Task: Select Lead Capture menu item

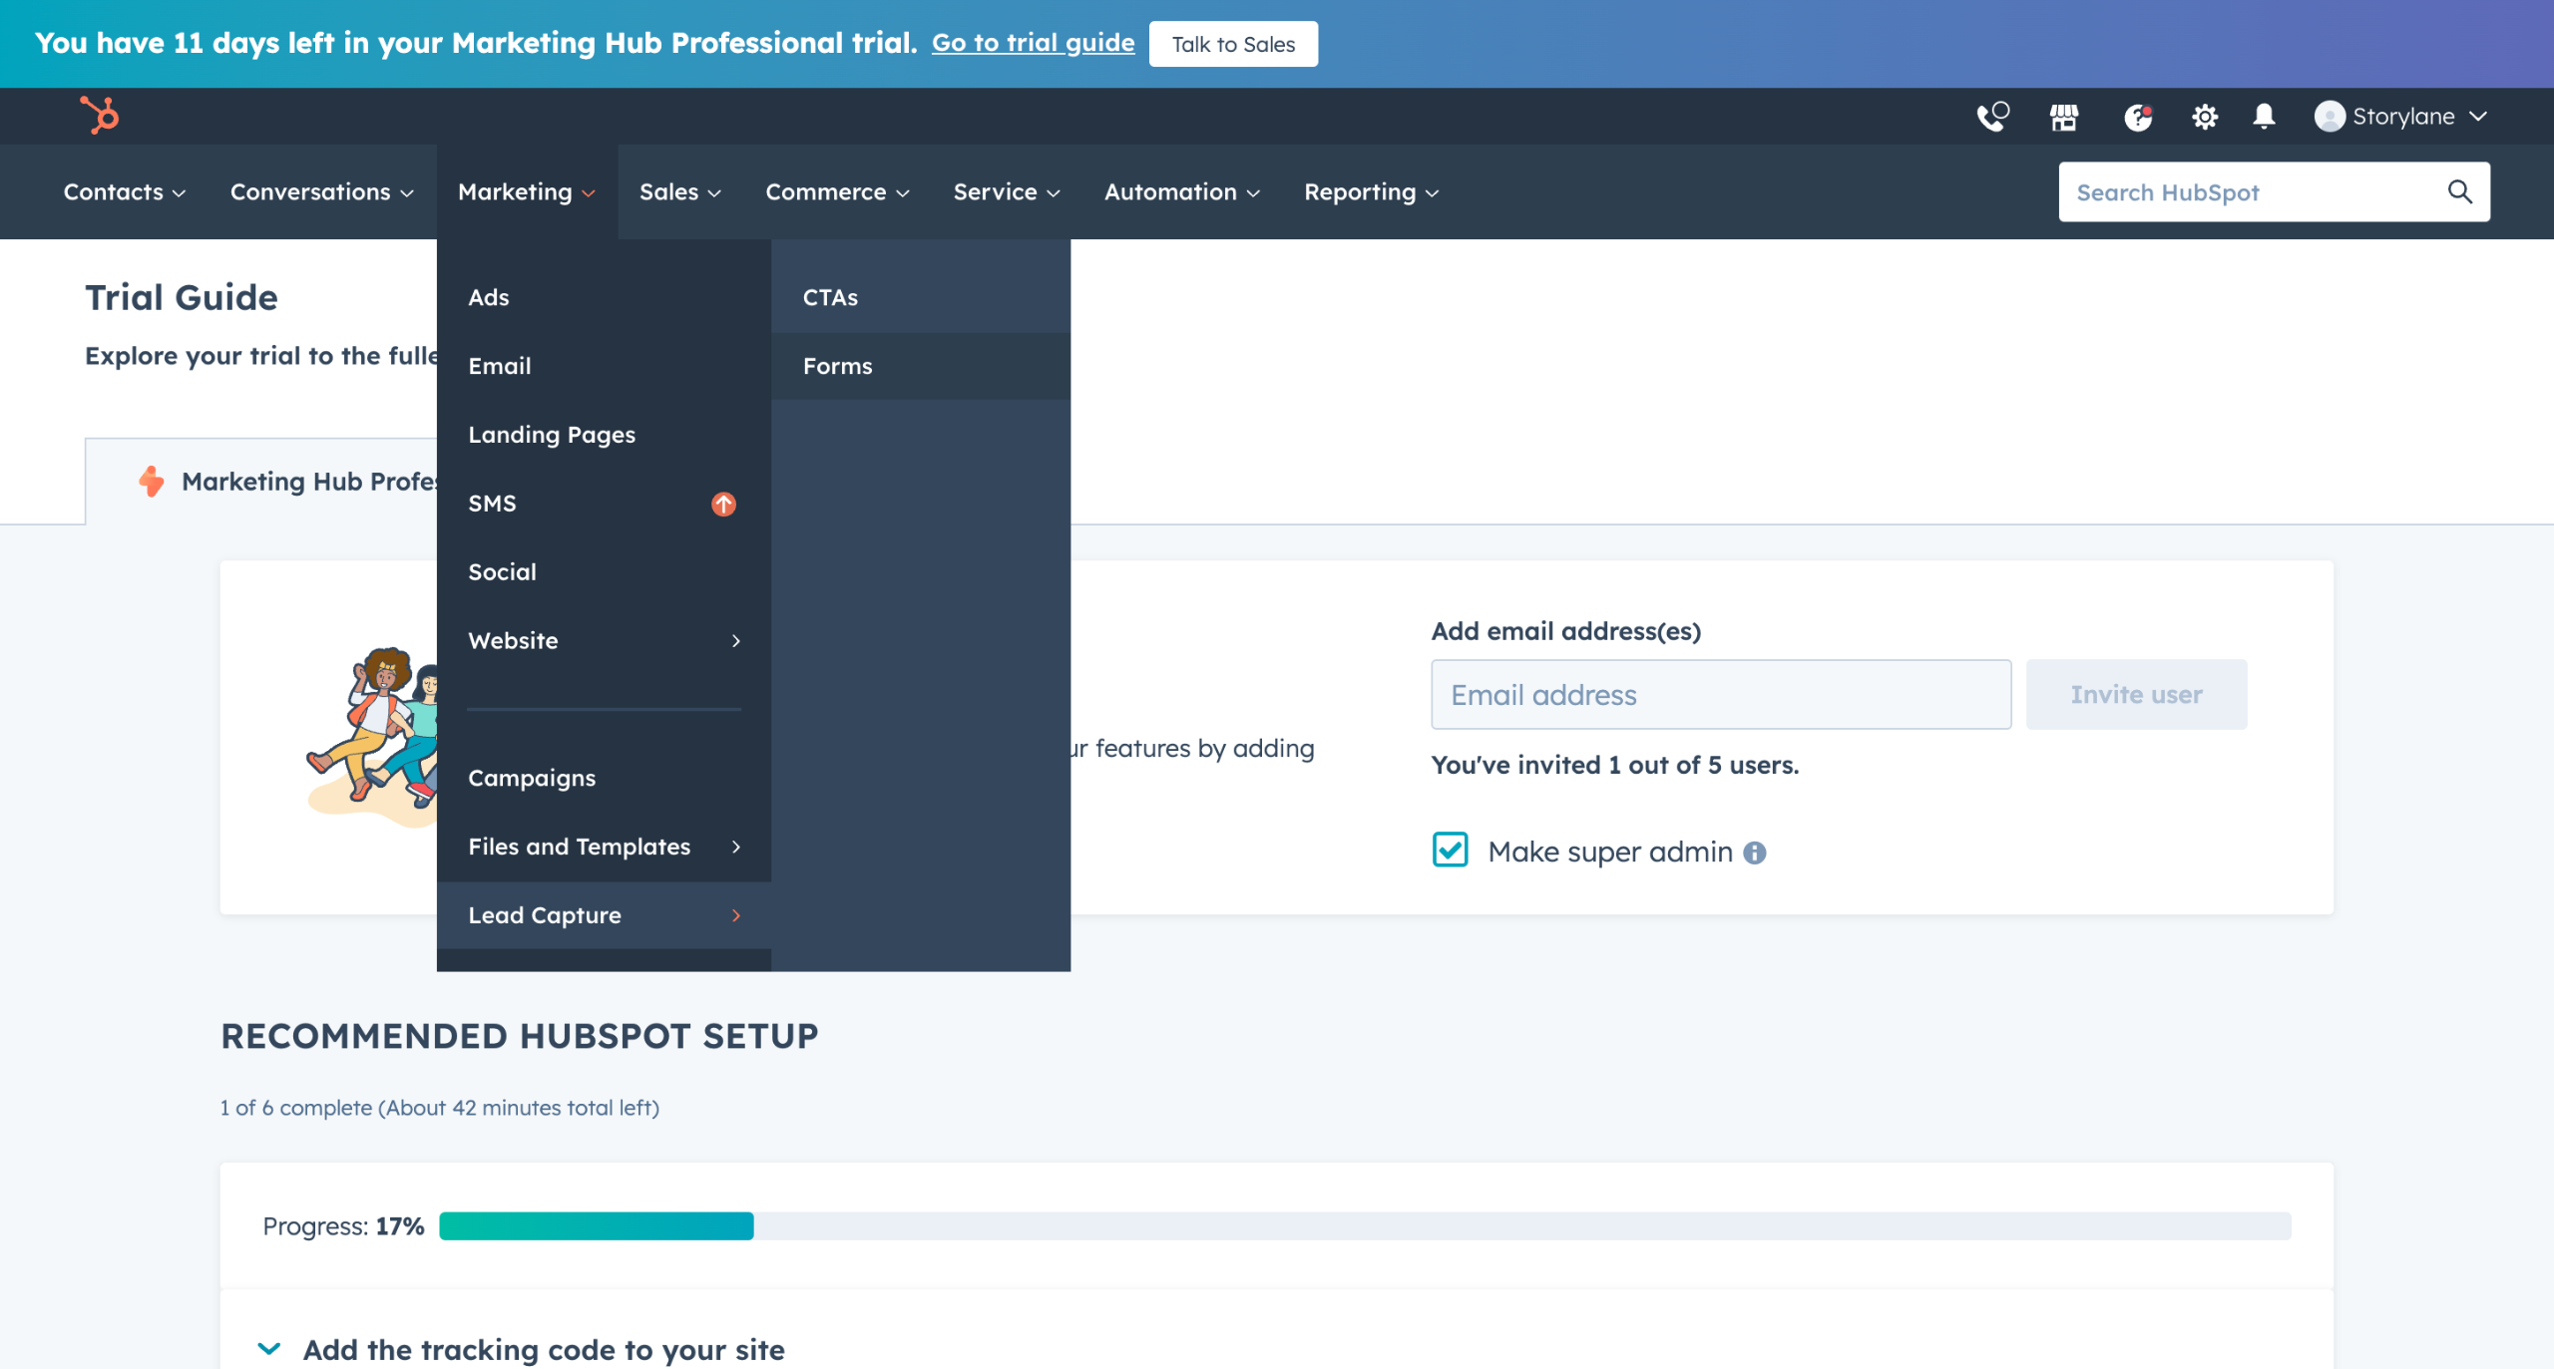Action: pos(604,915)
